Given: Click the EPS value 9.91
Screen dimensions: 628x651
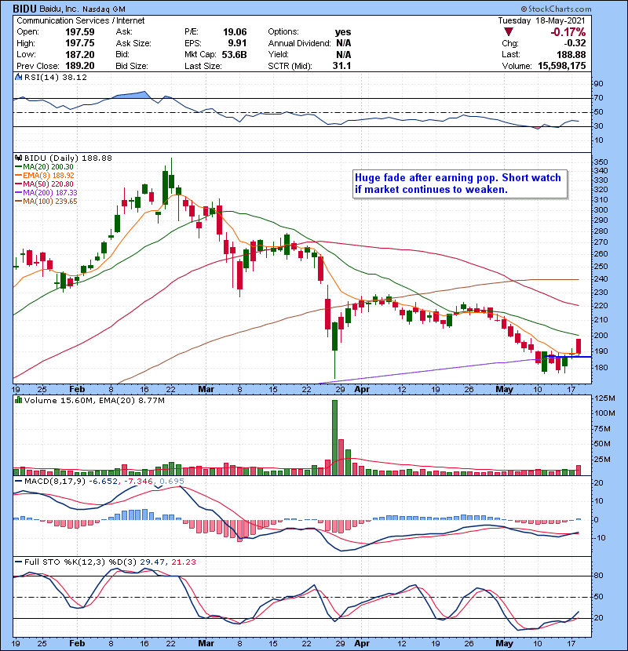Looking at the screenshot, I should (237, 43).
